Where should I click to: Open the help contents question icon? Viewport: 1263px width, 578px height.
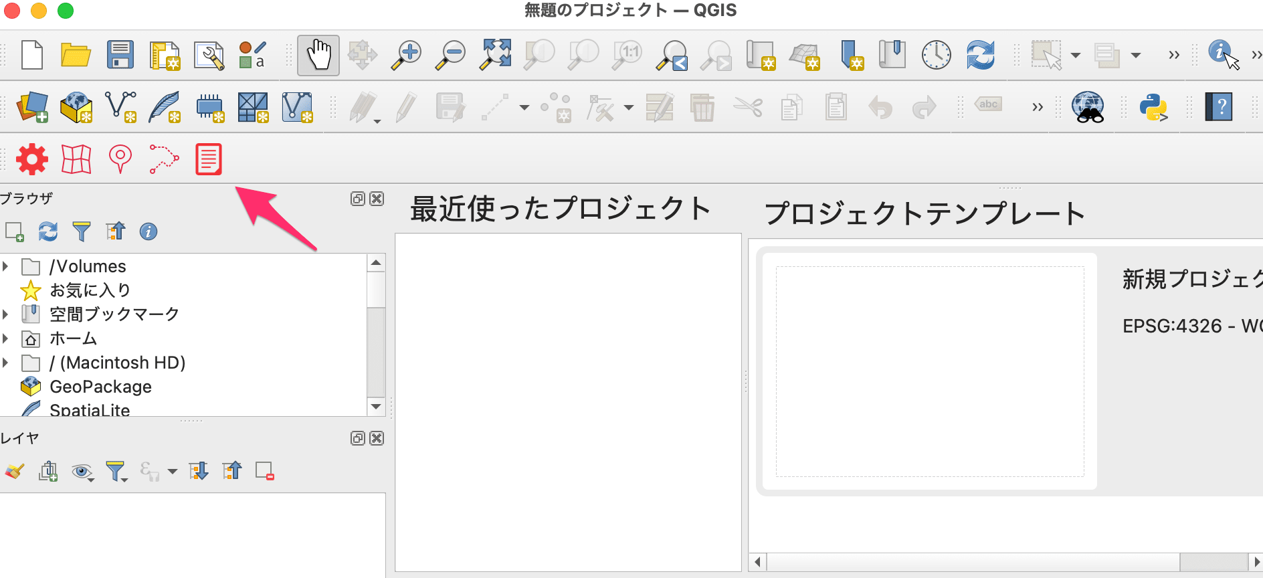1218,107
